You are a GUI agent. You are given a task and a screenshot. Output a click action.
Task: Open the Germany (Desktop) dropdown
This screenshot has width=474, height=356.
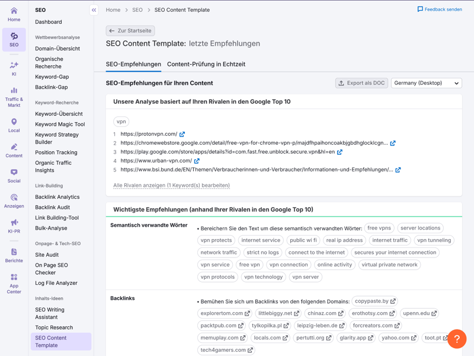[x=426, y=83]
